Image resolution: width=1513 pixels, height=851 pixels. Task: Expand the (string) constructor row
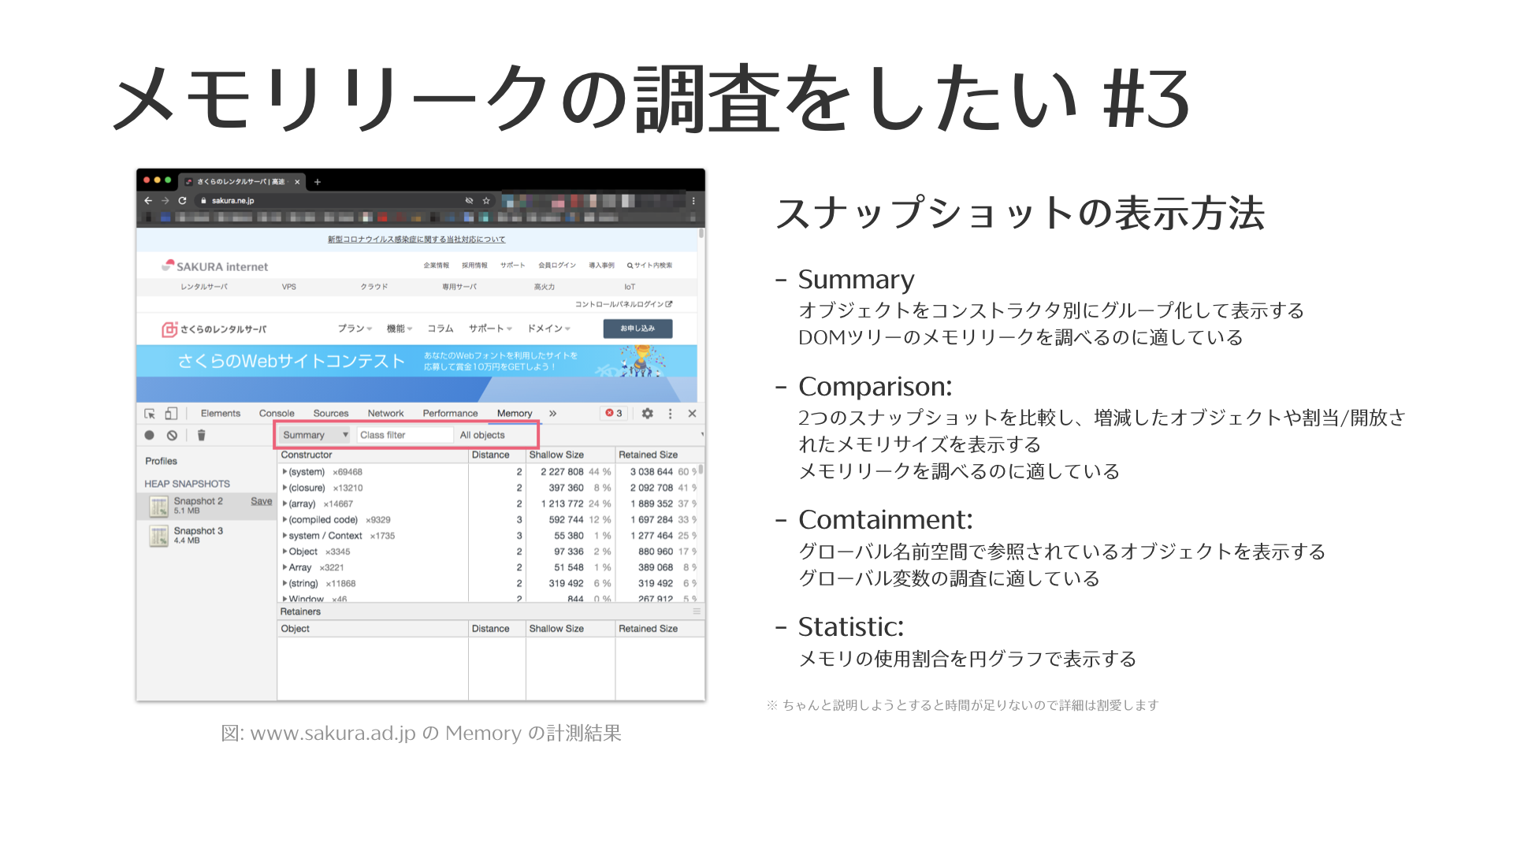tap(284, 584)
